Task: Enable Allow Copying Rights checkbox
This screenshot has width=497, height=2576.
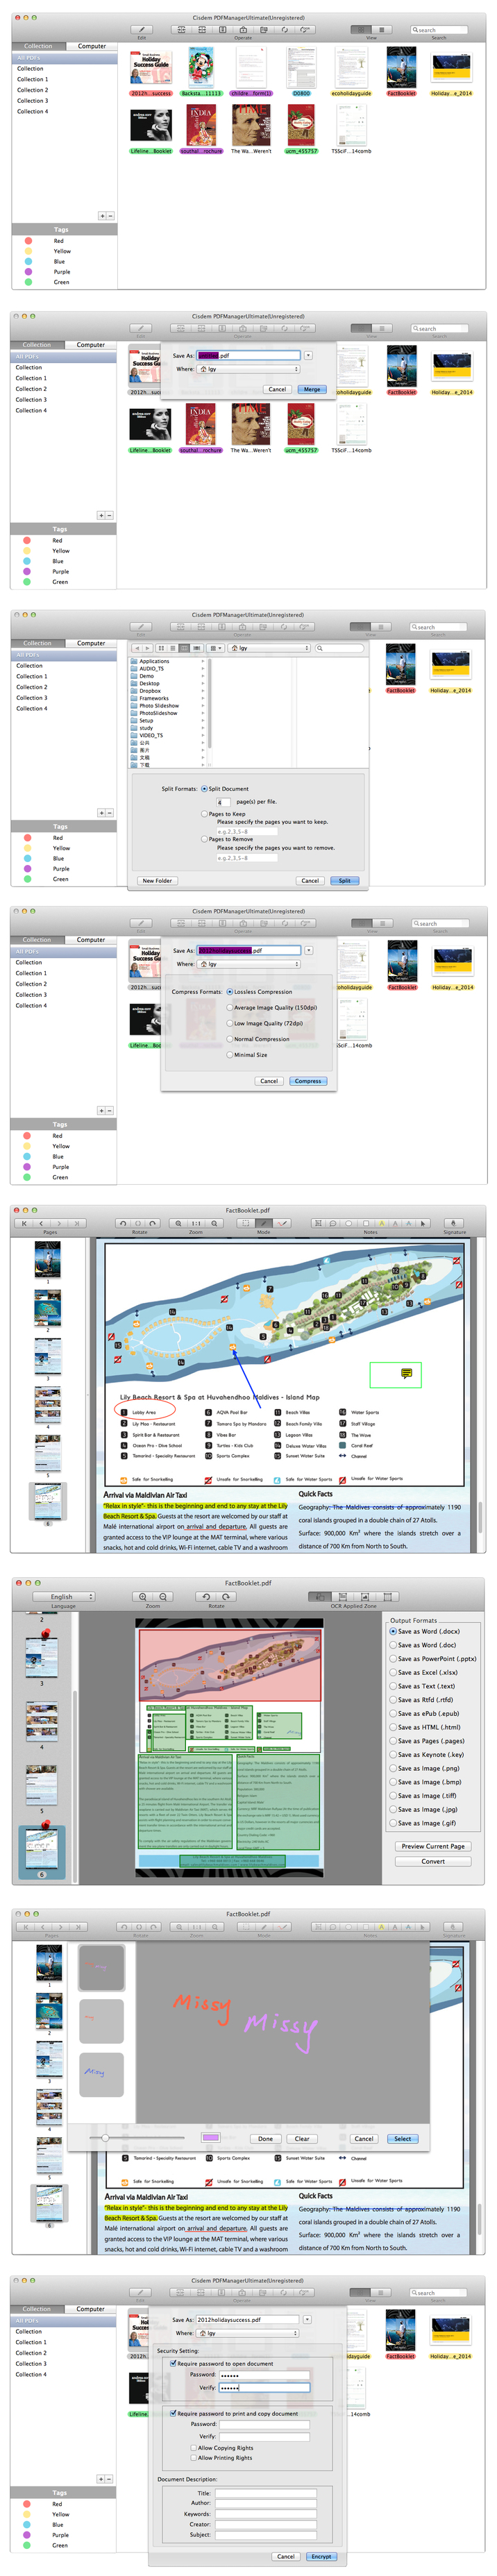Action: (x=194, y=2447)
